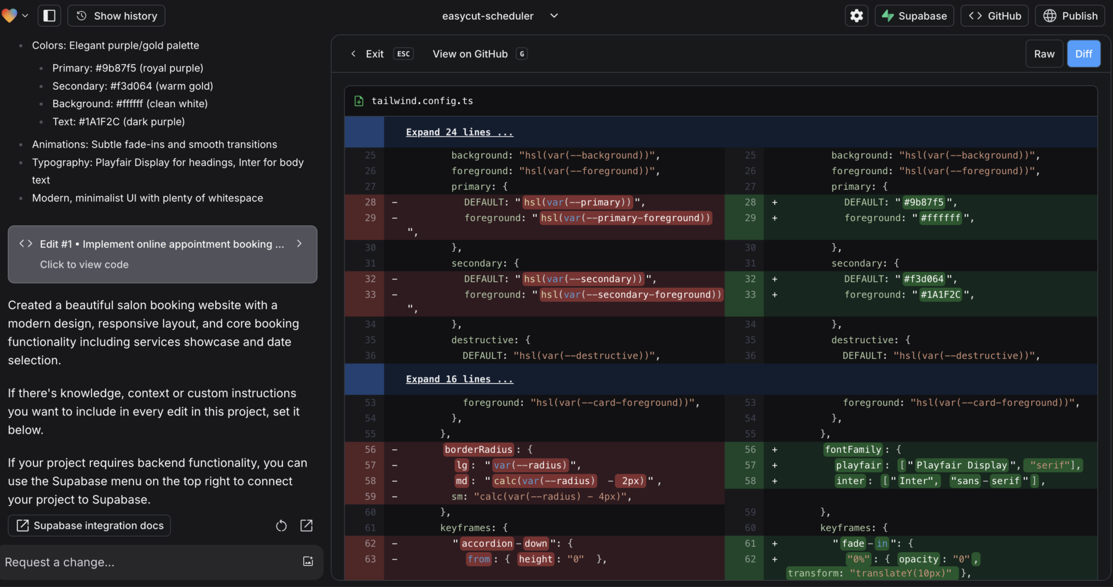Screen dimensions: 1113x587
Task: Open the project settings gear
Action: click(x=856, y=16)
